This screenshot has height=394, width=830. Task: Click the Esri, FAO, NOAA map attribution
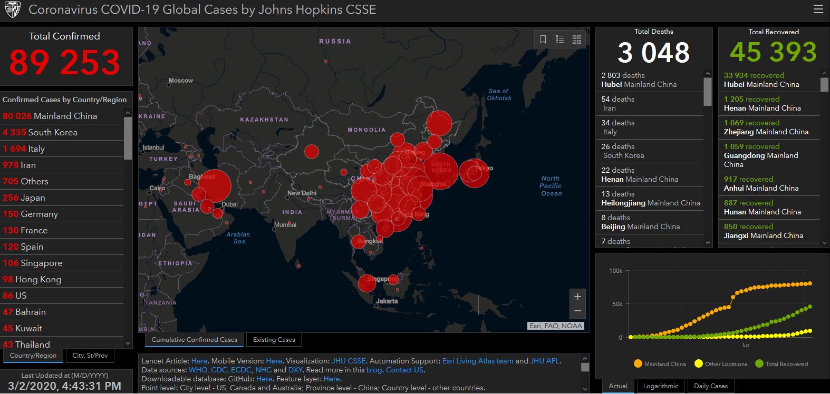click(556, 326)
